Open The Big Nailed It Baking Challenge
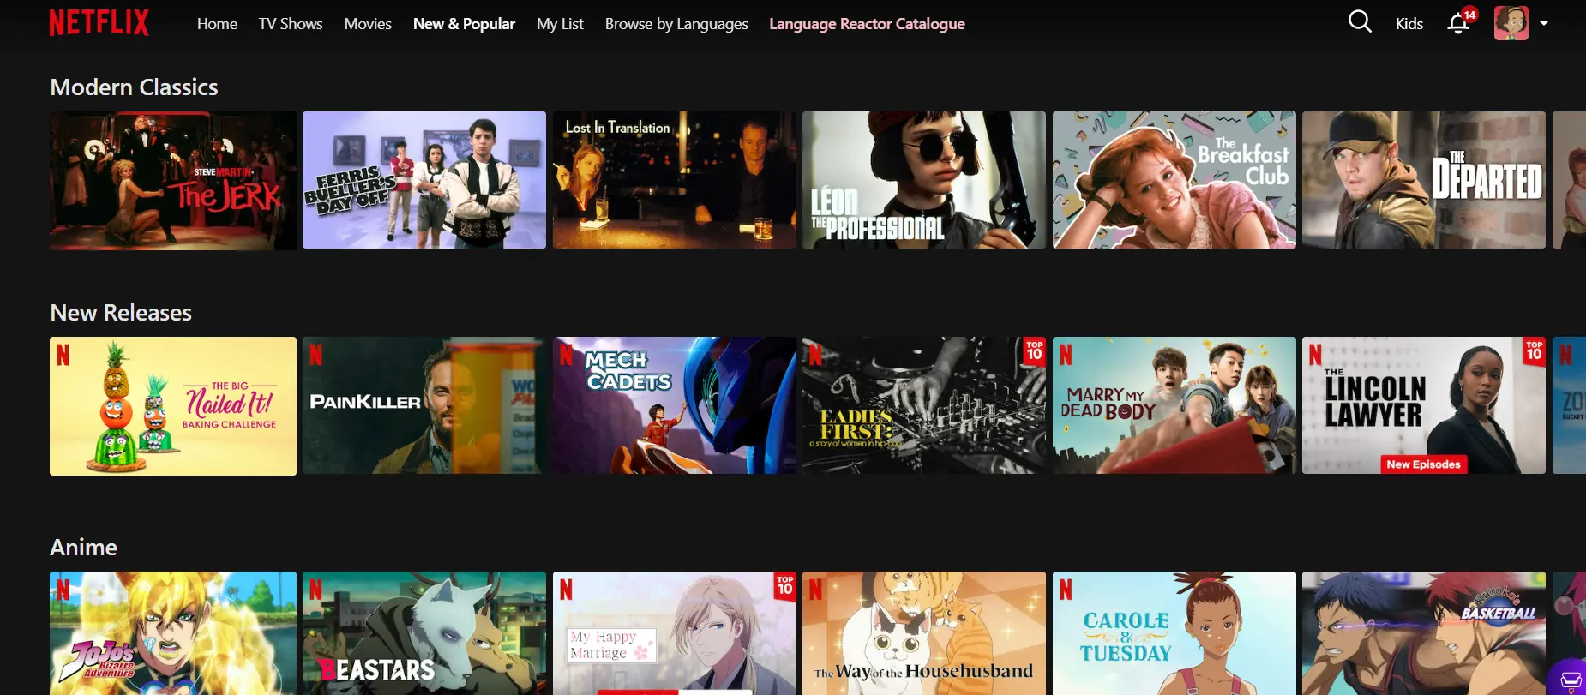Screen dimensions: 1586x695 [x=173, y=406]
